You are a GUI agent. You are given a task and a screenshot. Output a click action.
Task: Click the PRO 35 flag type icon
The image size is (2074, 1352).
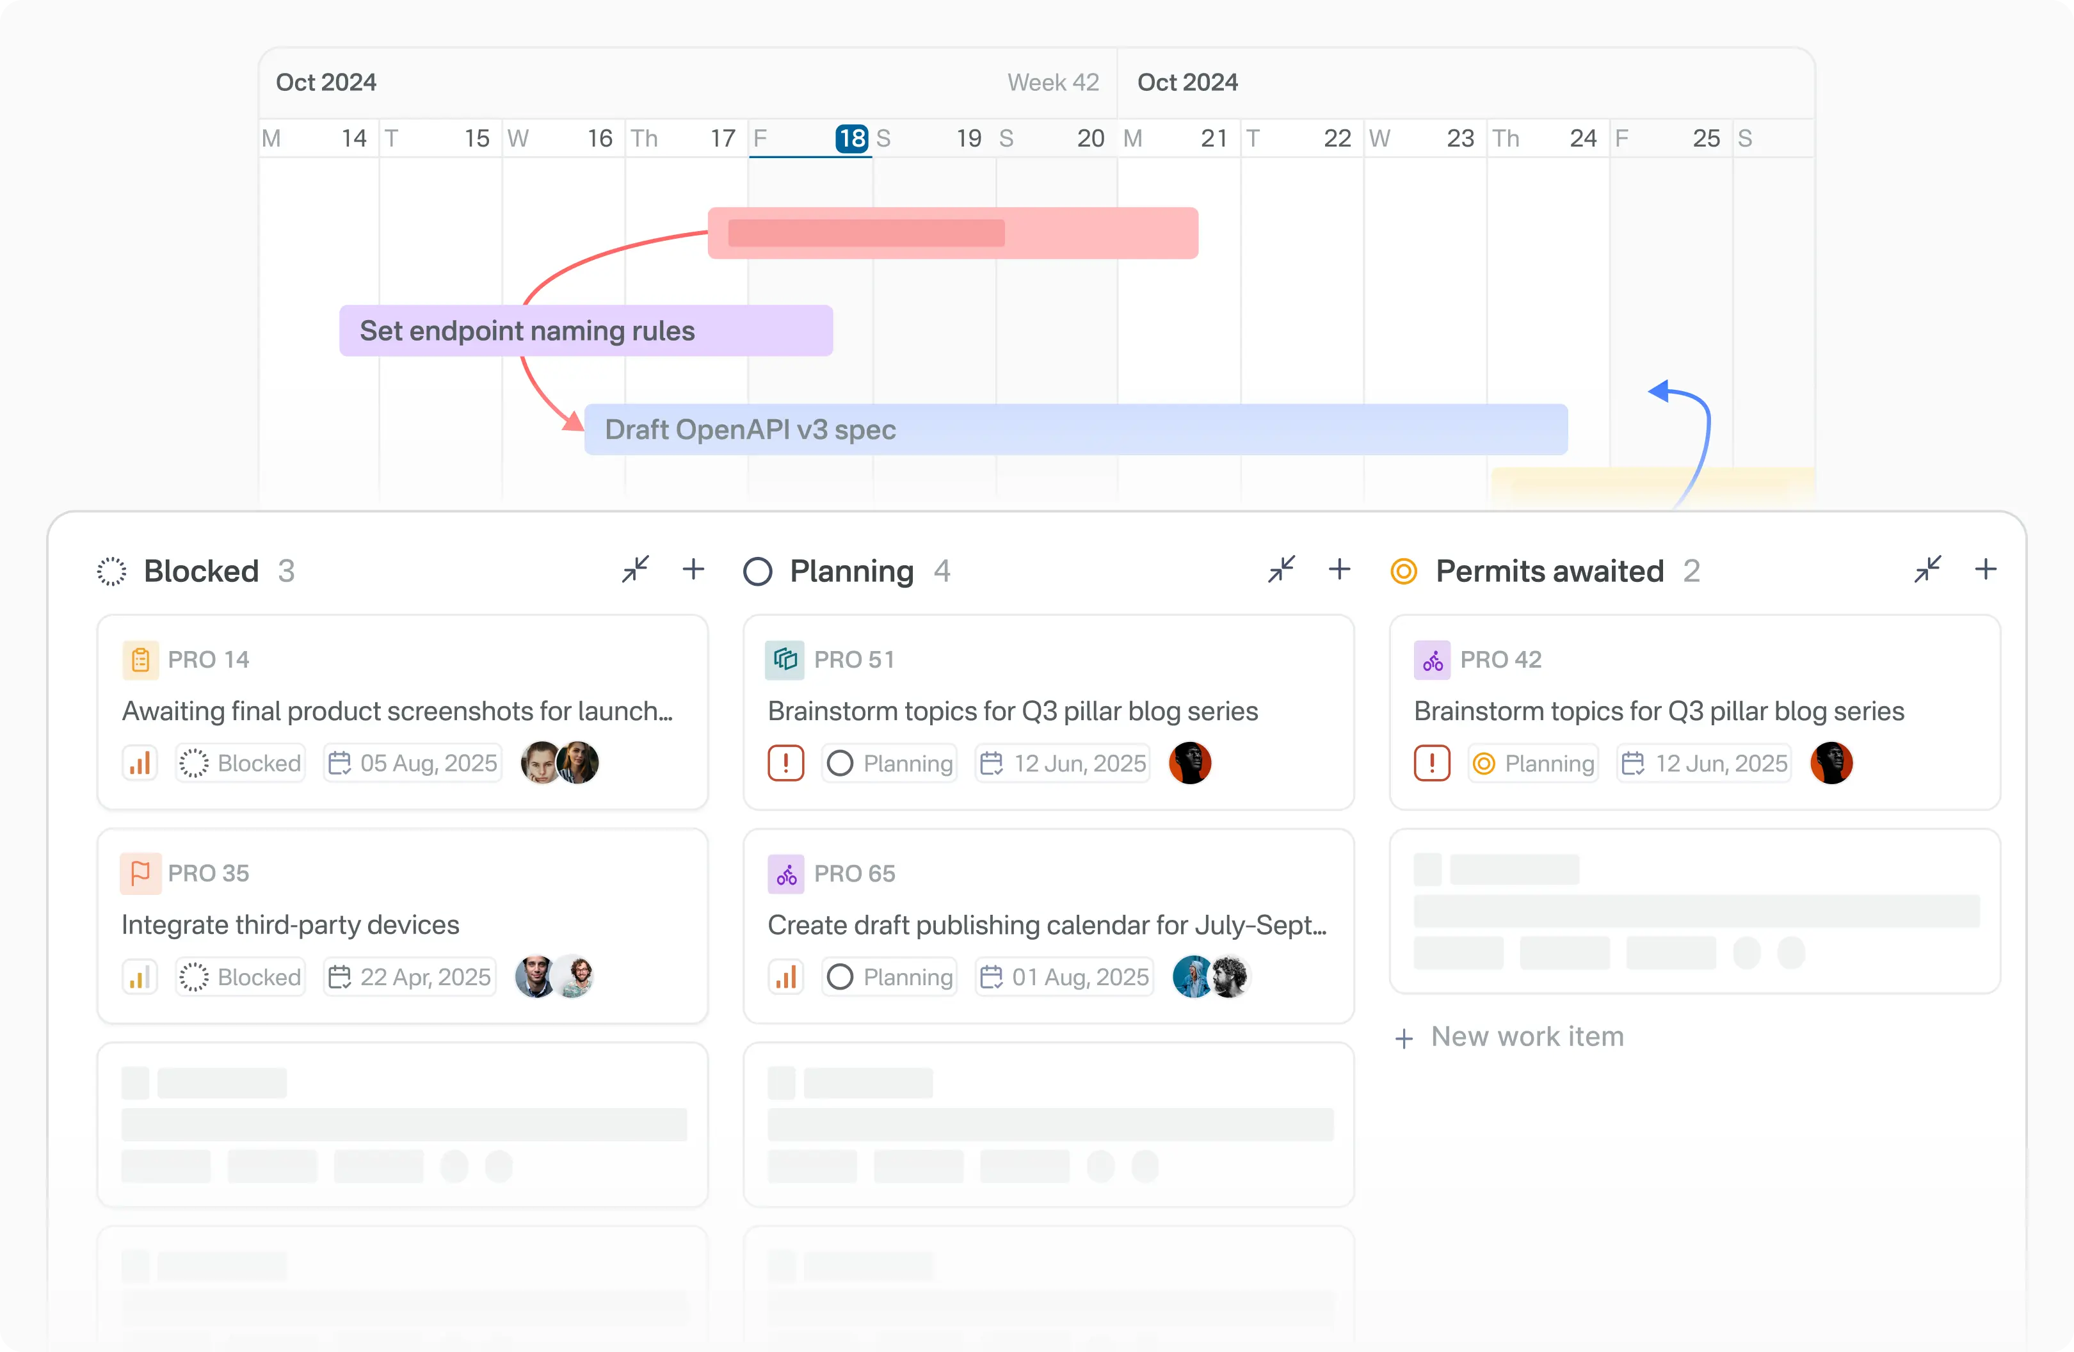pos(140,873)
